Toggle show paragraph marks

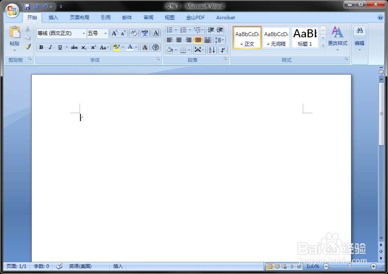click(223, 50)
